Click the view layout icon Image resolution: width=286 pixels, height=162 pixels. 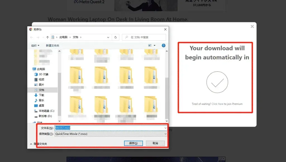(x=150, y=45)
